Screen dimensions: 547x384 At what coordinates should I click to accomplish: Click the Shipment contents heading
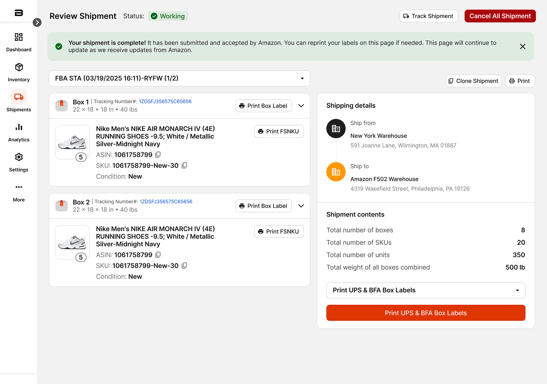355,215
